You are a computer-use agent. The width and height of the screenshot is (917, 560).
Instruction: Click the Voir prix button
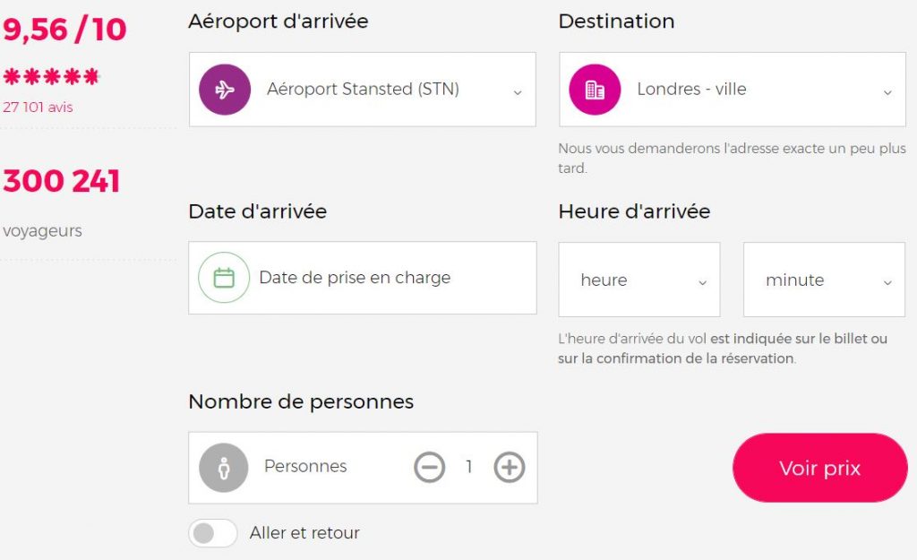coord(819,467)
